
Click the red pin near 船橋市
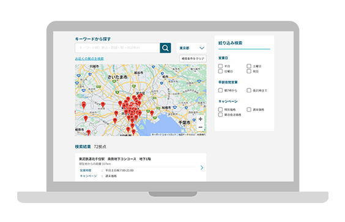point(152,113)
